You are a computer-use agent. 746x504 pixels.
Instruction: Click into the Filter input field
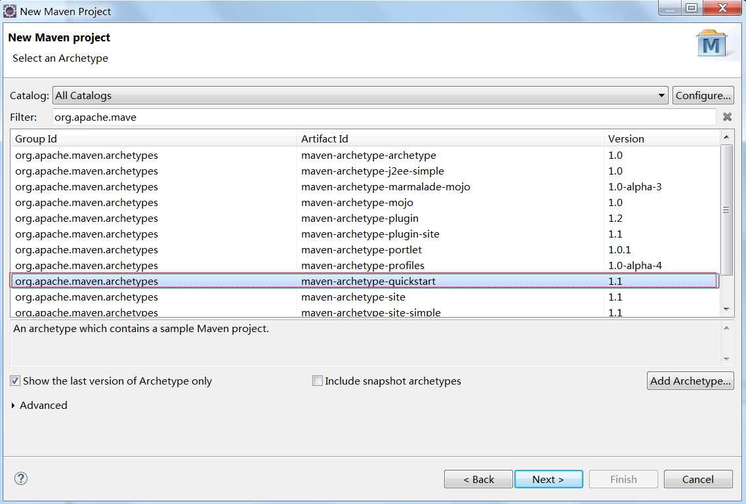click(x=384, y=117)
